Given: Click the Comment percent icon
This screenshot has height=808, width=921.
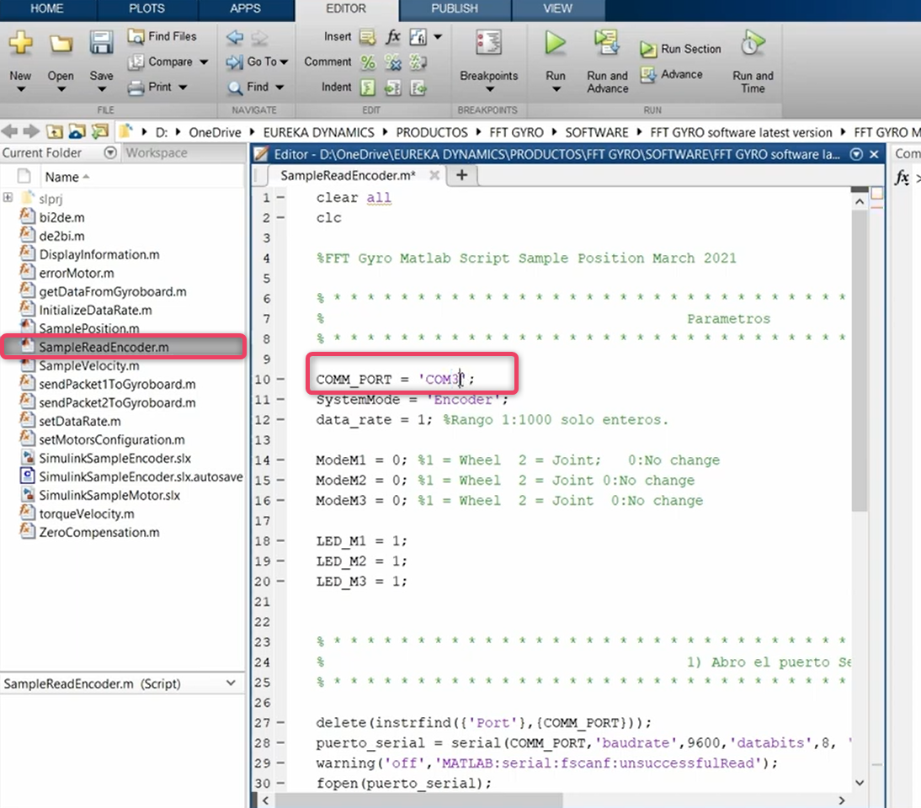Looking at the screenshot, I should pos(368,62).
